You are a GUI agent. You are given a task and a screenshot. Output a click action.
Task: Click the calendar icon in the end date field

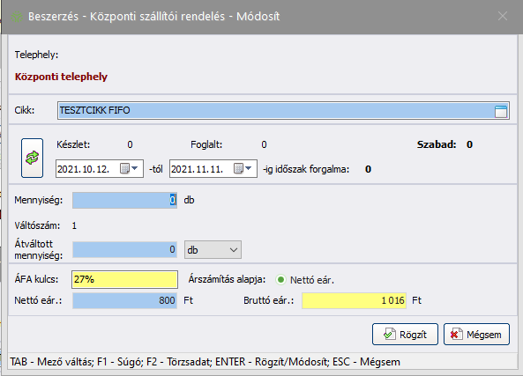pyautogui.click(x=238, y=168)
